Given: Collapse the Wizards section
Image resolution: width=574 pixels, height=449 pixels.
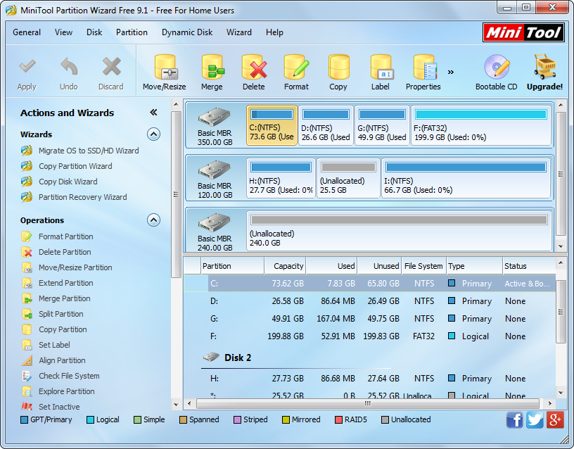Looking at the screenshot, I should (x=154, y=134).
